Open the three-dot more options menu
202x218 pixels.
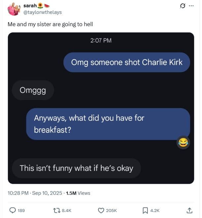coord(190,6)
